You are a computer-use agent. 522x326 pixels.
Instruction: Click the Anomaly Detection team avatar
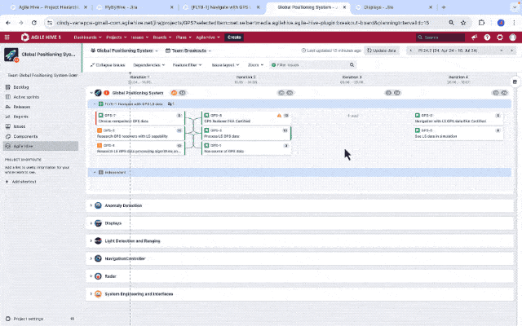coord(98,205)
